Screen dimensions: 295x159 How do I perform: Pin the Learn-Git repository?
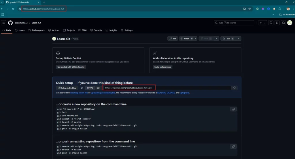click(x=173, y=39)
